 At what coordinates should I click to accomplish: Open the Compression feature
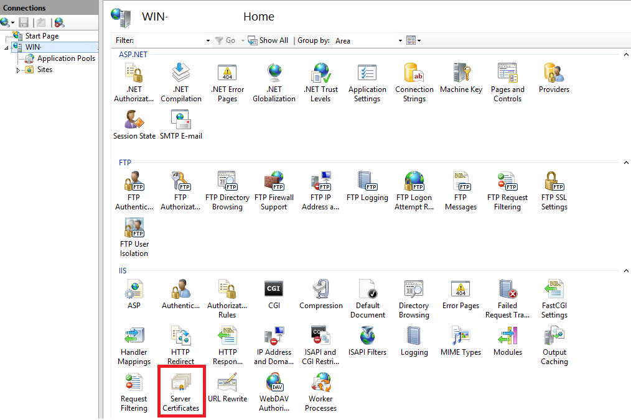(320, 294)
